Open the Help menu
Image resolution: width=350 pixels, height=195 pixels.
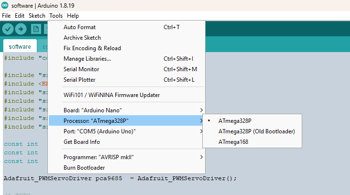click(73, 16)
